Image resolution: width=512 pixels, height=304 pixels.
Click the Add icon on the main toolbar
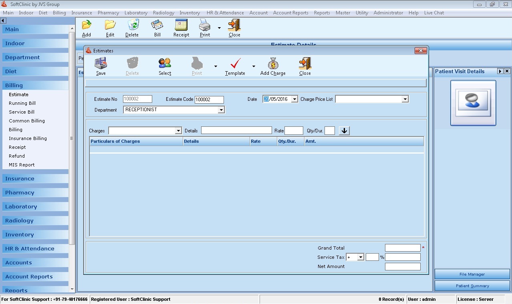click(x=86, y=27)
